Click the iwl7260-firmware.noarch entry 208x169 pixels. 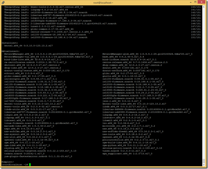point(34,101)
